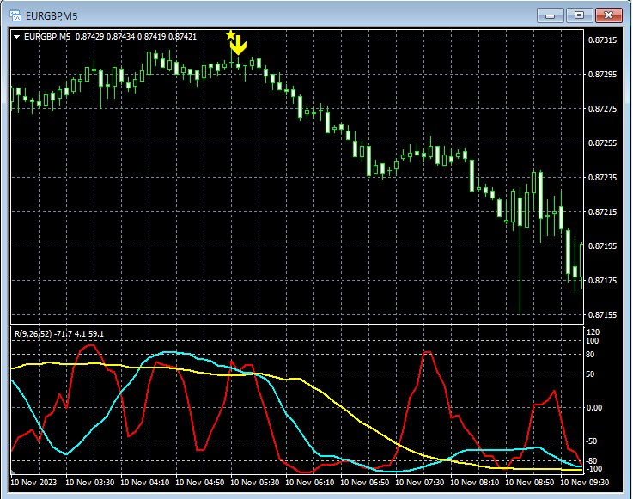
Task: Click the 0.87195 price scale label
Action: pos(602,246)
